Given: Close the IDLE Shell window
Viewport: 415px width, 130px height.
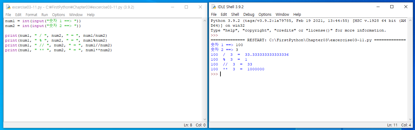Looking at the screenshot, I should click(x=406, y=7).
